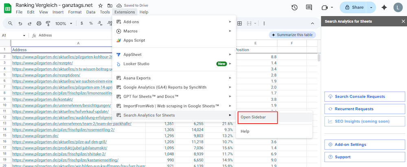Open the borders tool icon
The width and height of the screenshot is (407, 167).
pos(240,24)
